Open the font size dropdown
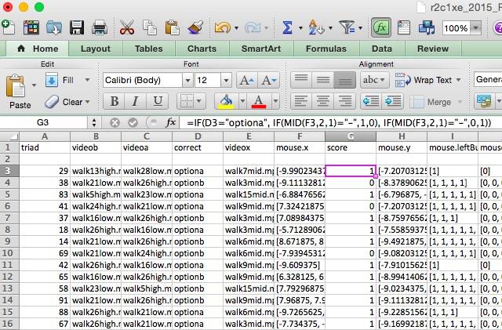This screenshot has width=502, height=330. (226, 80)
